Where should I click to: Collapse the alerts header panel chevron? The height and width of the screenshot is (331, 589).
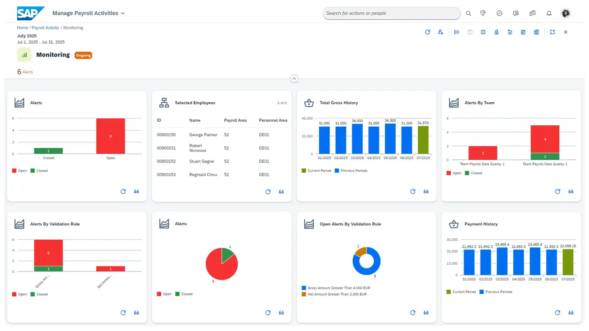(x=294, y=78)
